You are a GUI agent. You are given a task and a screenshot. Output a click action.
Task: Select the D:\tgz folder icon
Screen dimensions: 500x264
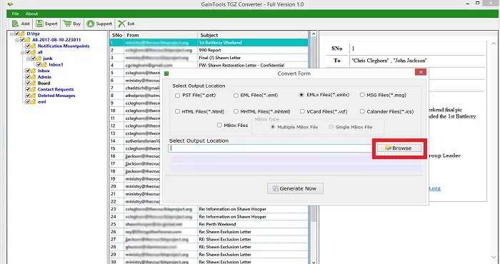pos(22,34)
